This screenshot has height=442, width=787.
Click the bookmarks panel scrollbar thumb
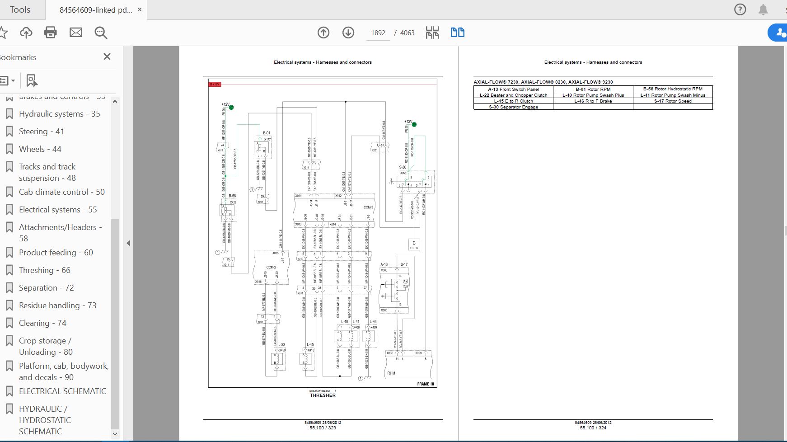(x=115, y=324)
